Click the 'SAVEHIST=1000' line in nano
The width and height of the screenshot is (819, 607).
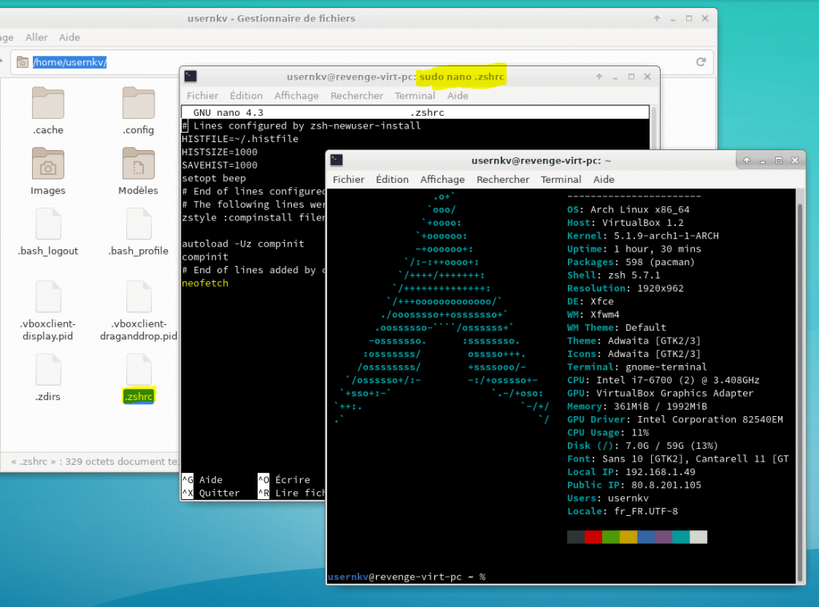click(219, 165)
